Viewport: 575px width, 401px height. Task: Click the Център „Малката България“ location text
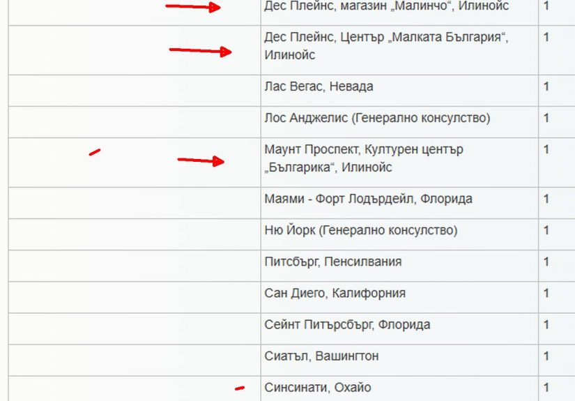click(x=386, y=46)
